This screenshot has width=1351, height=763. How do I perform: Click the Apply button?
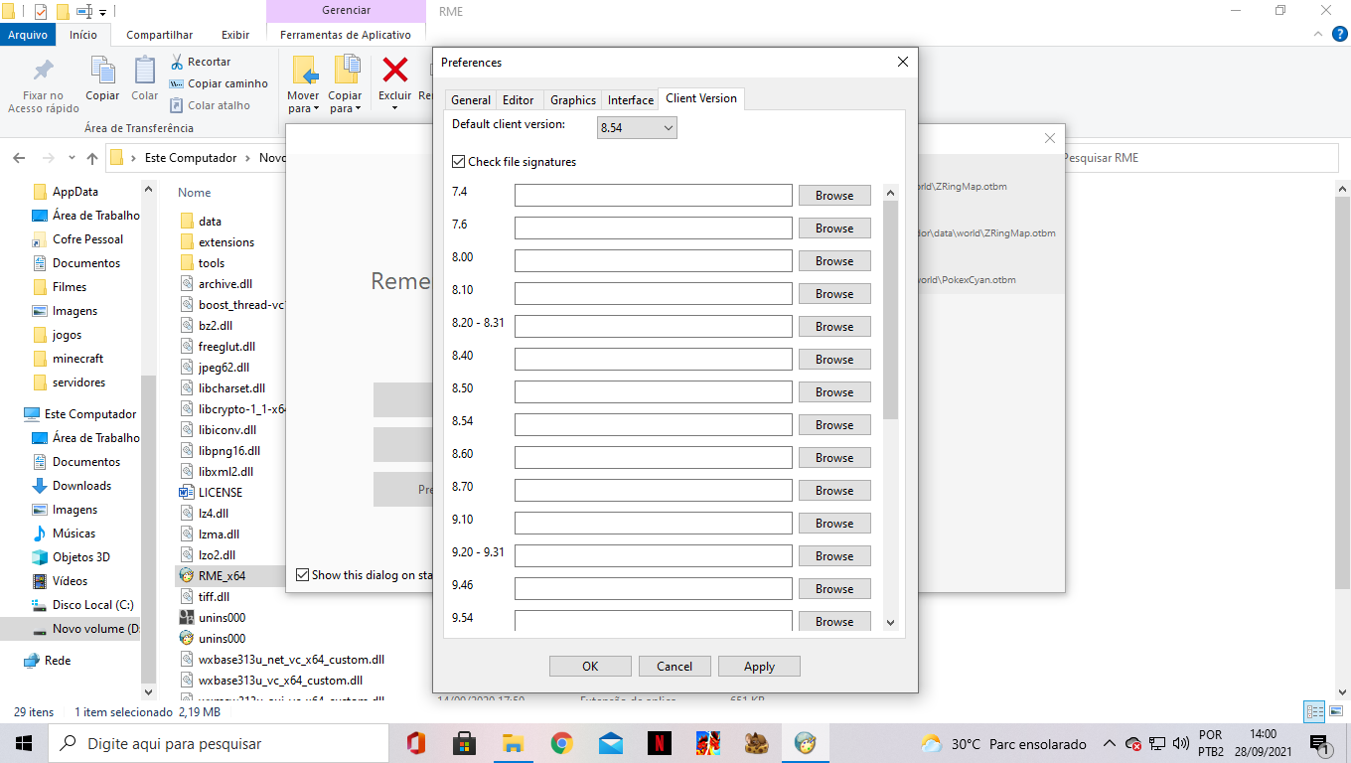coord(759,667)
